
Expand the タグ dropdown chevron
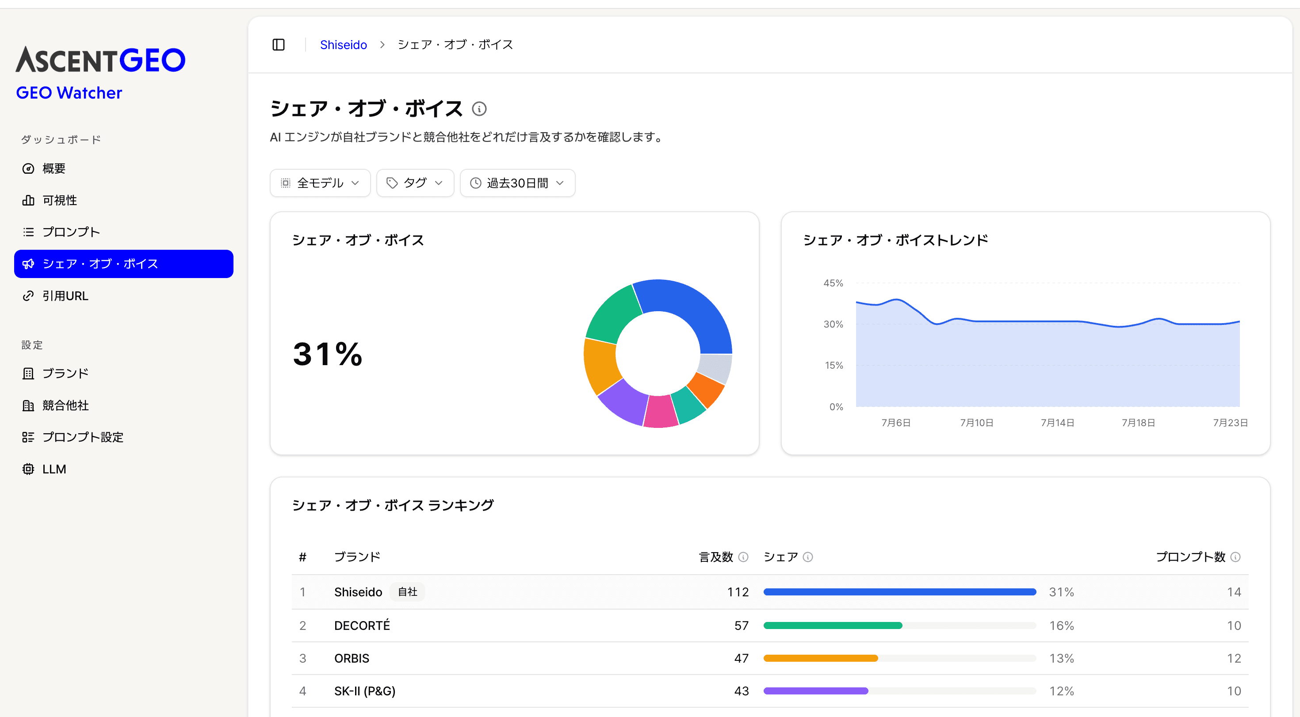coord(439,183)
